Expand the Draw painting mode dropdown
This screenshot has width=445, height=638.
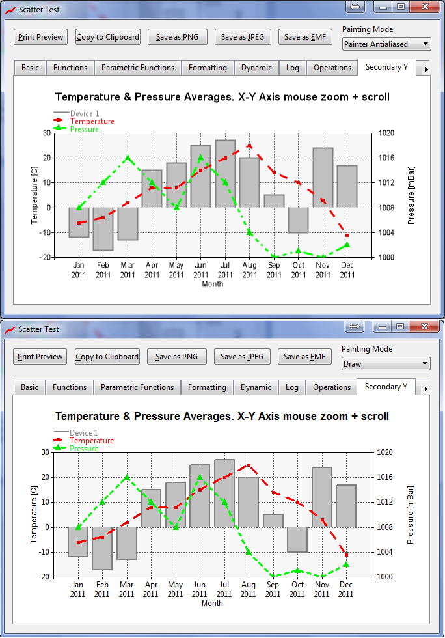(386, 364)
